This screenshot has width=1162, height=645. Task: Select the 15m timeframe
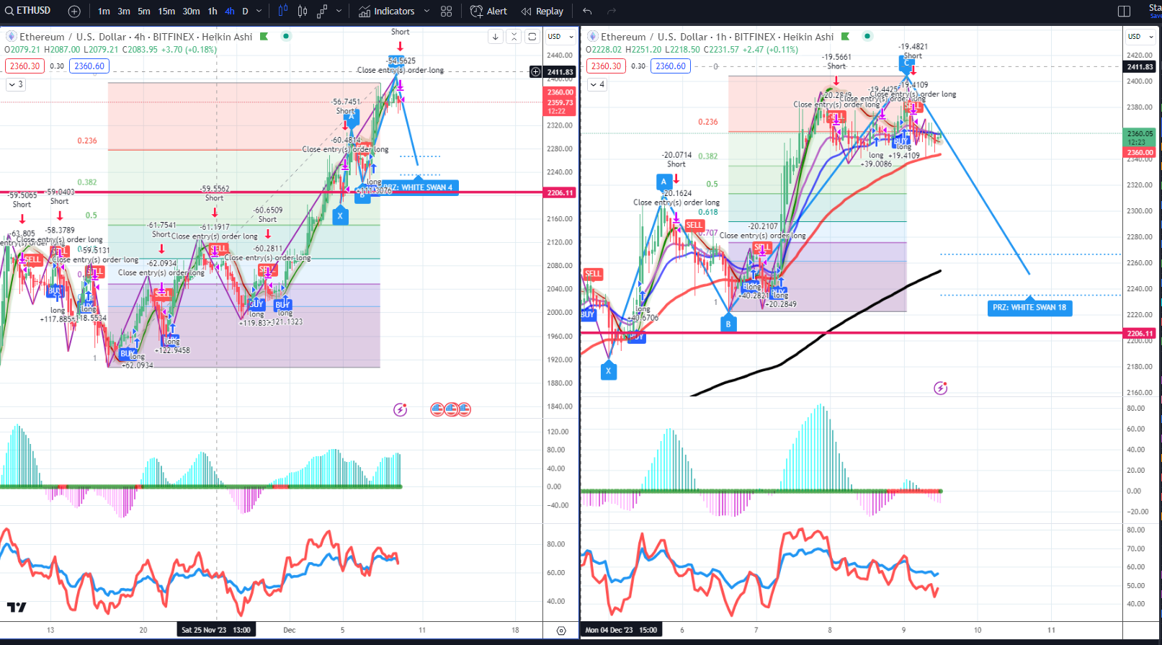coord(166,11)
